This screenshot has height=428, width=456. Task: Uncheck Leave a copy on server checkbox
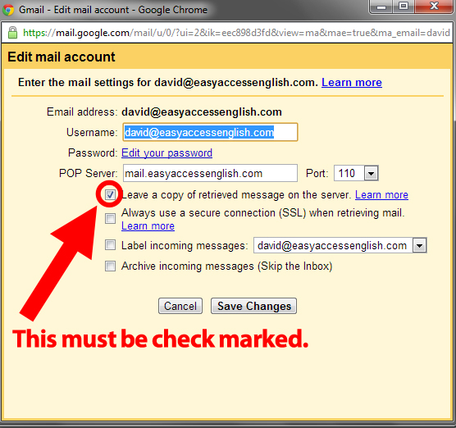coord(110,194)
